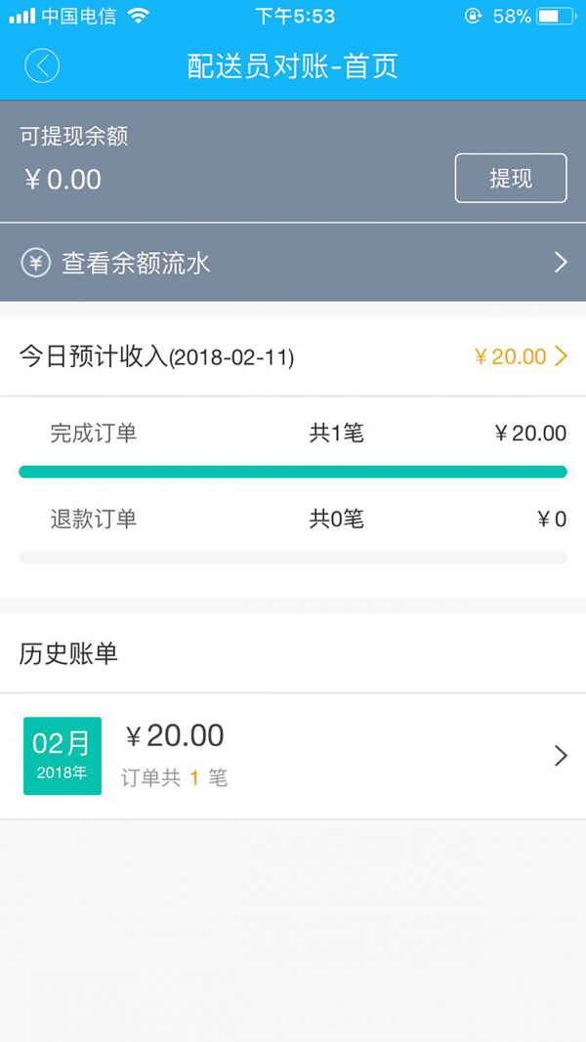Select the 02月 2018年 month badge
Screen dimensions: 586x1042
tap(62, 755)
